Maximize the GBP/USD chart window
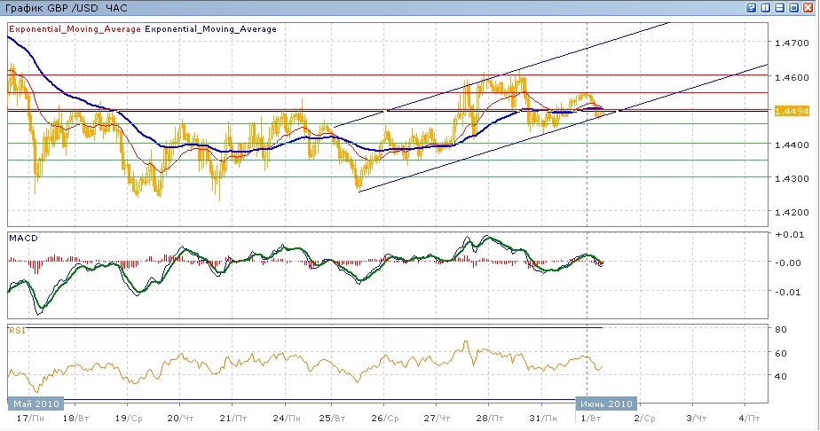The image size is (820, 431). tap(794, 7)
